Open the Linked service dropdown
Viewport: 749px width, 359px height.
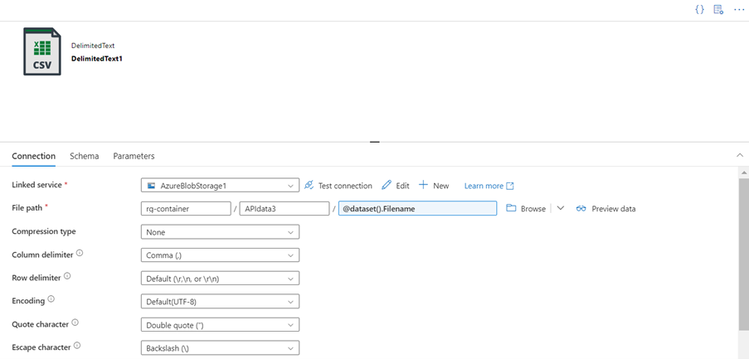(x=220, y=186)
